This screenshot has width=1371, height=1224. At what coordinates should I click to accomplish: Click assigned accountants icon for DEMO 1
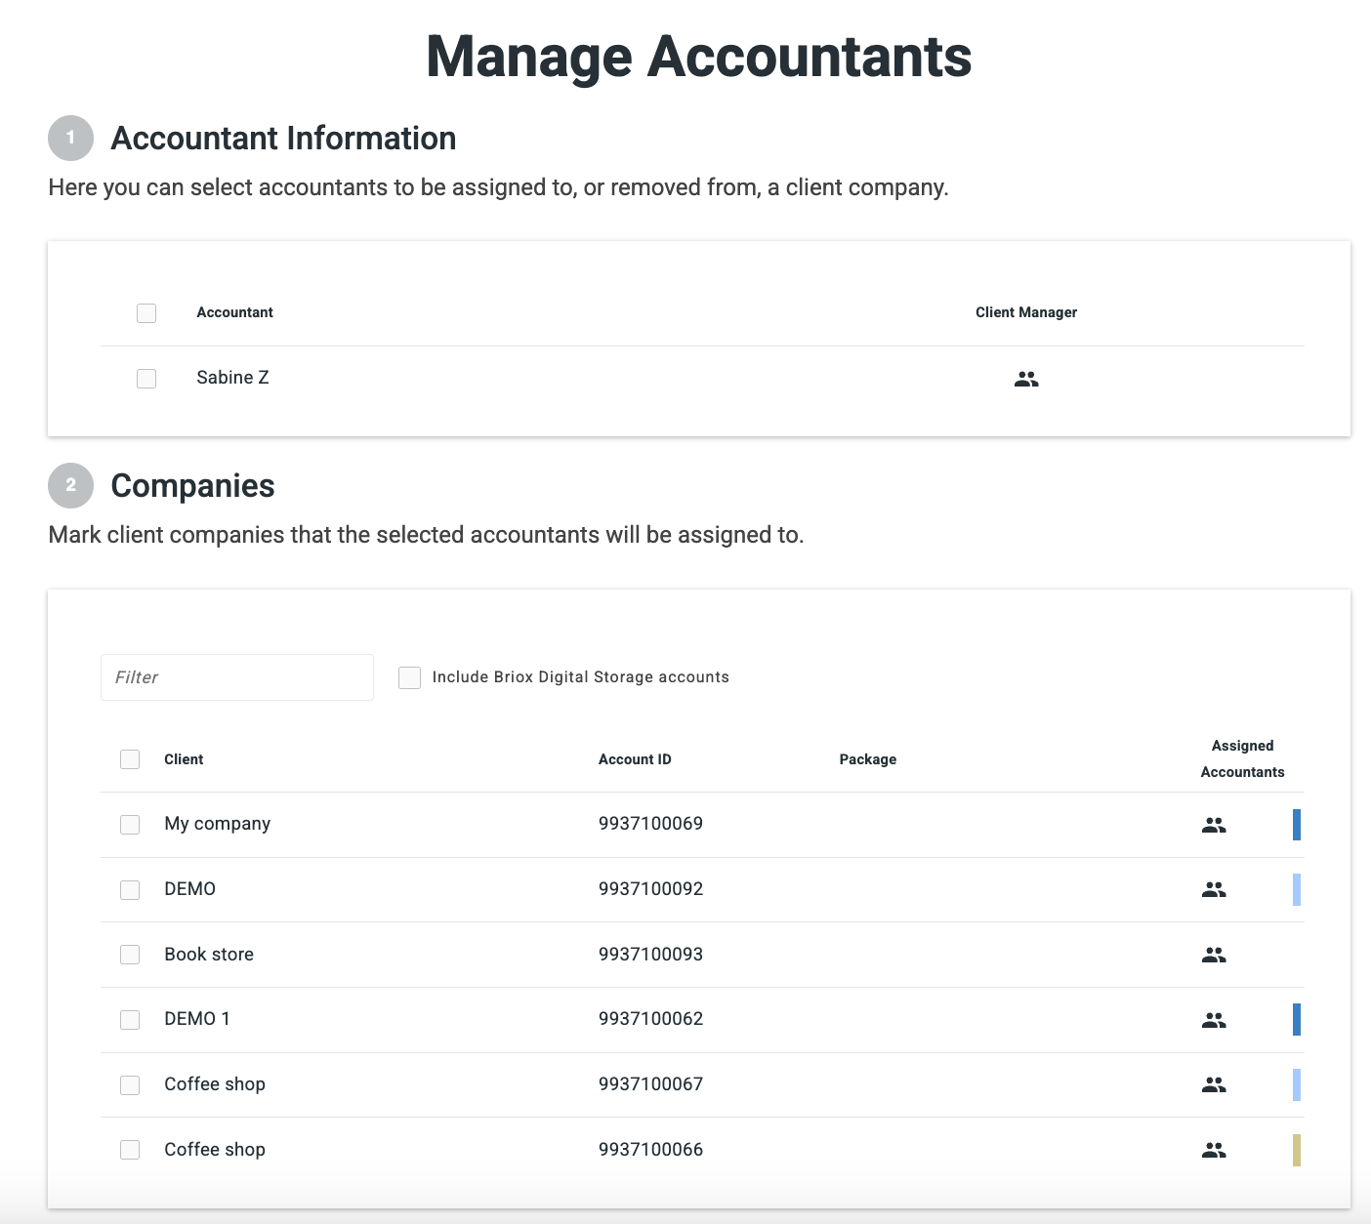click(1213, 1020)
